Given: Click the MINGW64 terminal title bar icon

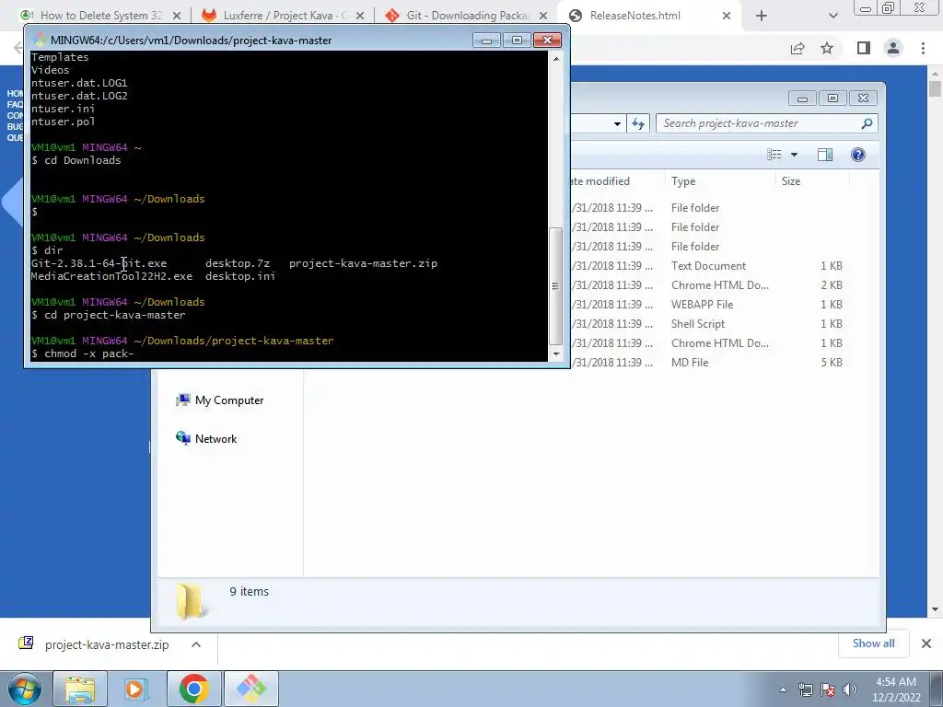Looking at the screenshot, I should pyautogui.click(x=40, y=41).
